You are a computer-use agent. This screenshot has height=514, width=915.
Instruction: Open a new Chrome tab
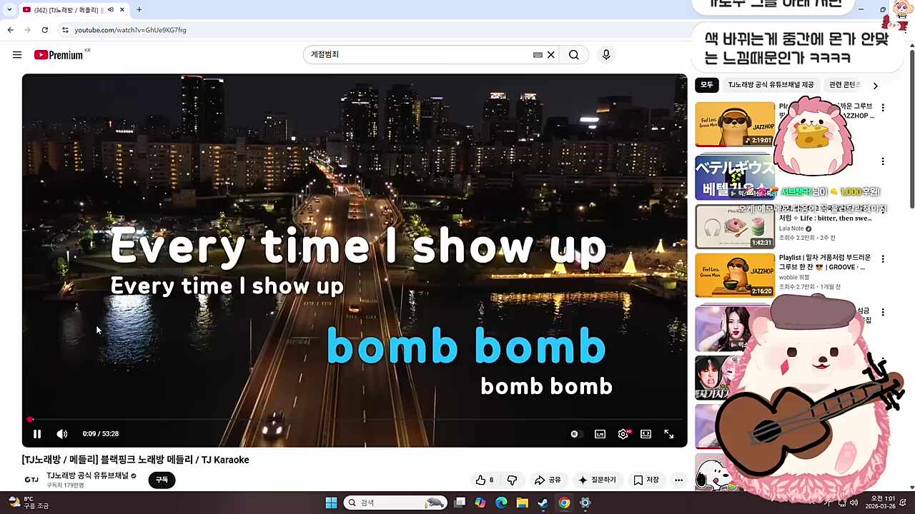(139, 10)
